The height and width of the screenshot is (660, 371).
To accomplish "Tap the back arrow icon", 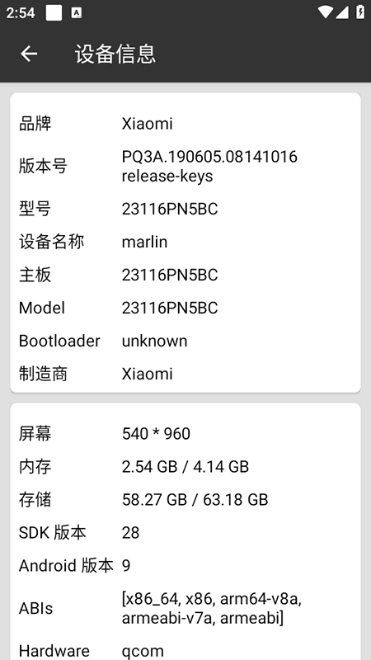I will pos(29,54).
